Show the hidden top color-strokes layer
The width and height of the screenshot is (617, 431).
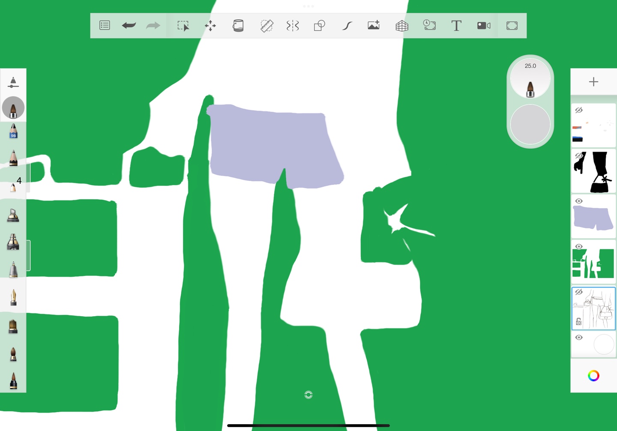coord(579,111)
